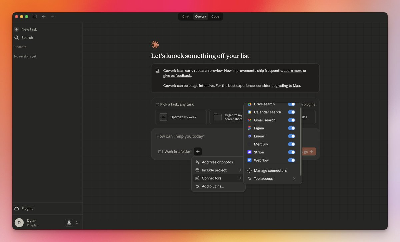Disable the Webflow toggle
This screenshot has height=242, width=400.
[292, 160]
